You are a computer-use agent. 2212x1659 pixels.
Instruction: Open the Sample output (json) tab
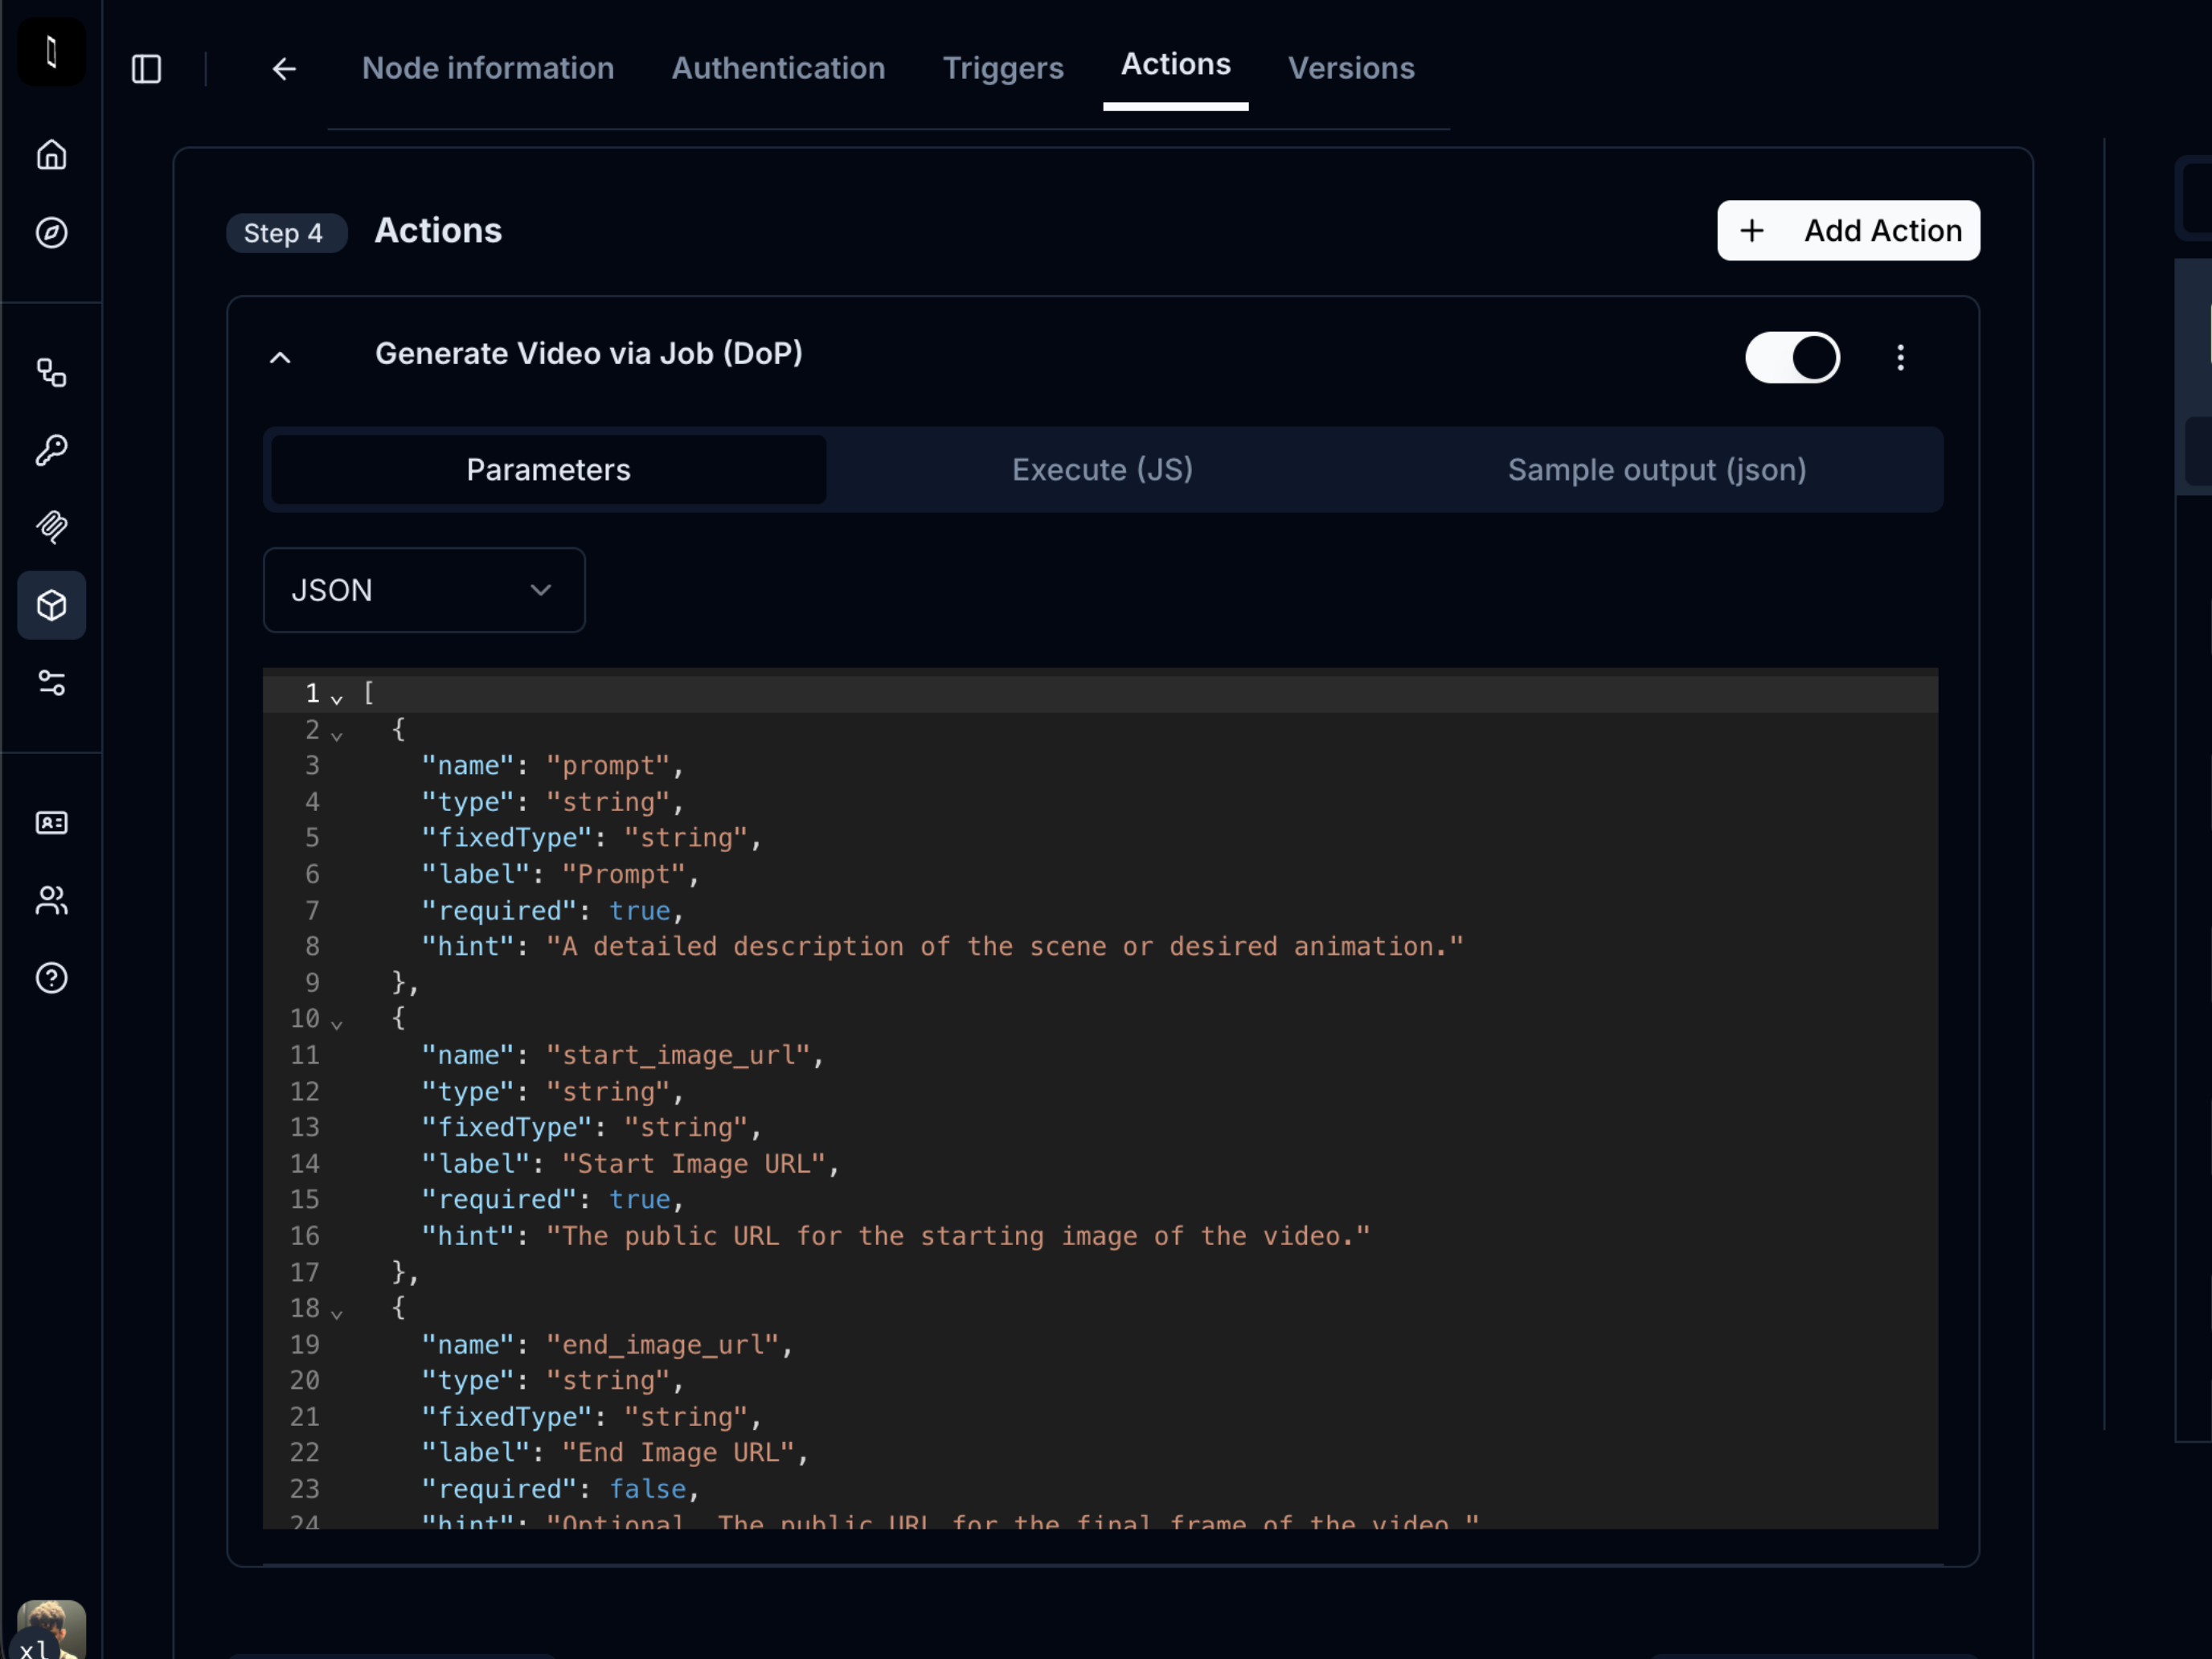(x=1657, y=469)
